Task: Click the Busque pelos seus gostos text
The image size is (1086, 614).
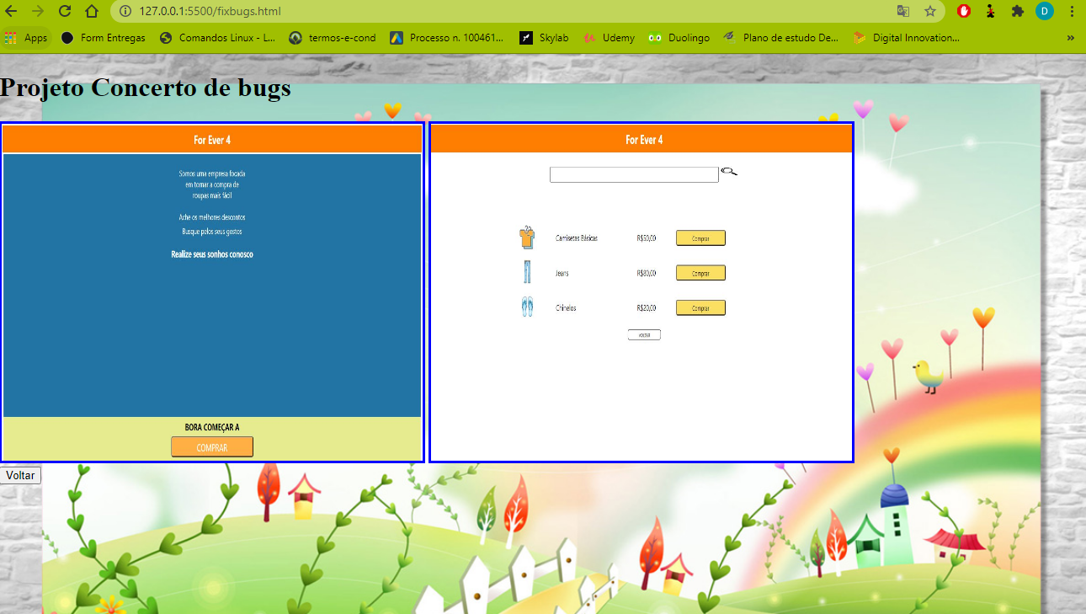Action: click(x=212, y=231)
